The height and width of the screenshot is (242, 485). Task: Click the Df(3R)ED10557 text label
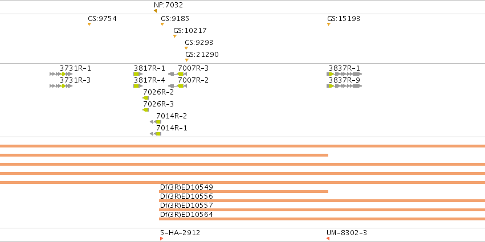[186, 205]
